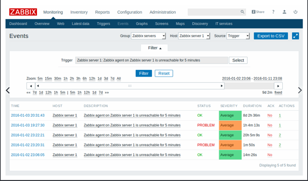Set zoom to All
308x181 pixels.
(118, 79)
